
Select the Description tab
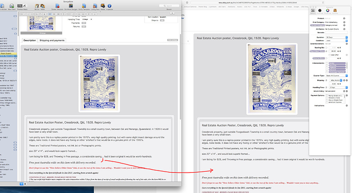[30, 40]
